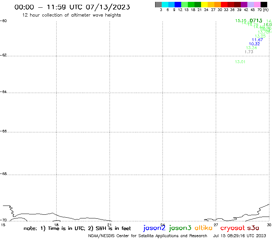
Task: Click the yellow swatch in the color scale
Action: [204, 4]
